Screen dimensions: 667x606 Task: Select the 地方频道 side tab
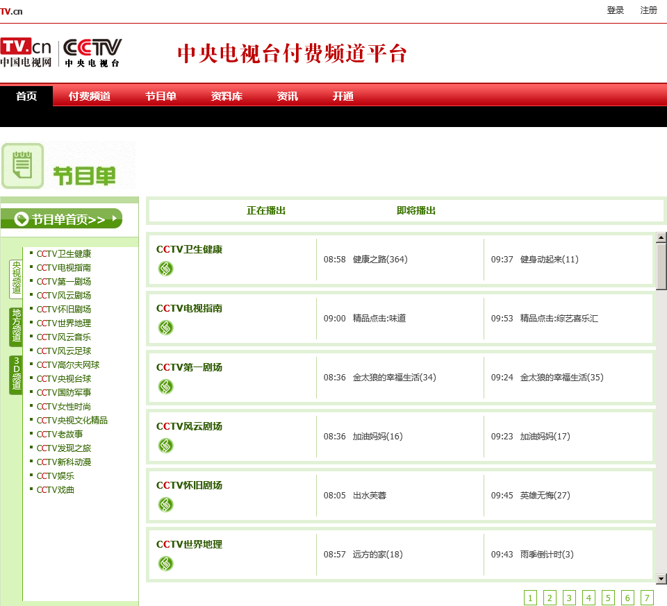(x=16, y=327)
